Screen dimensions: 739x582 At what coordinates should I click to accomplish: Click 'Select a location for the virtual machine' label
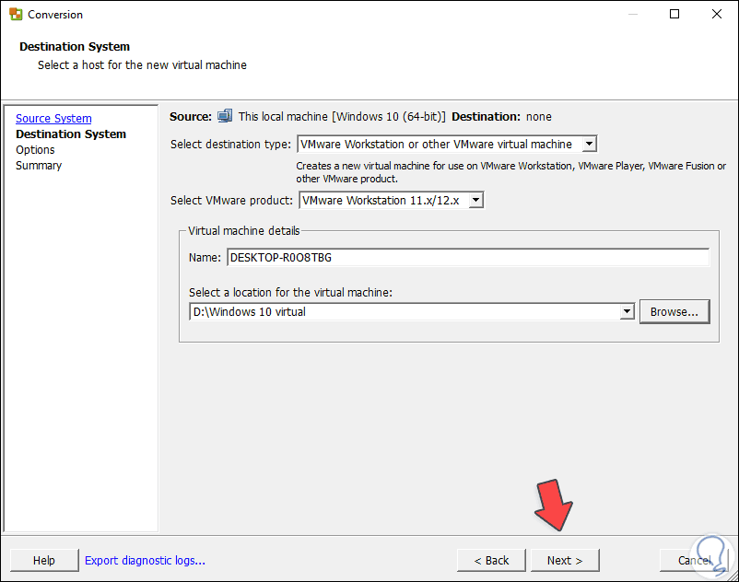tap(290, 293)
